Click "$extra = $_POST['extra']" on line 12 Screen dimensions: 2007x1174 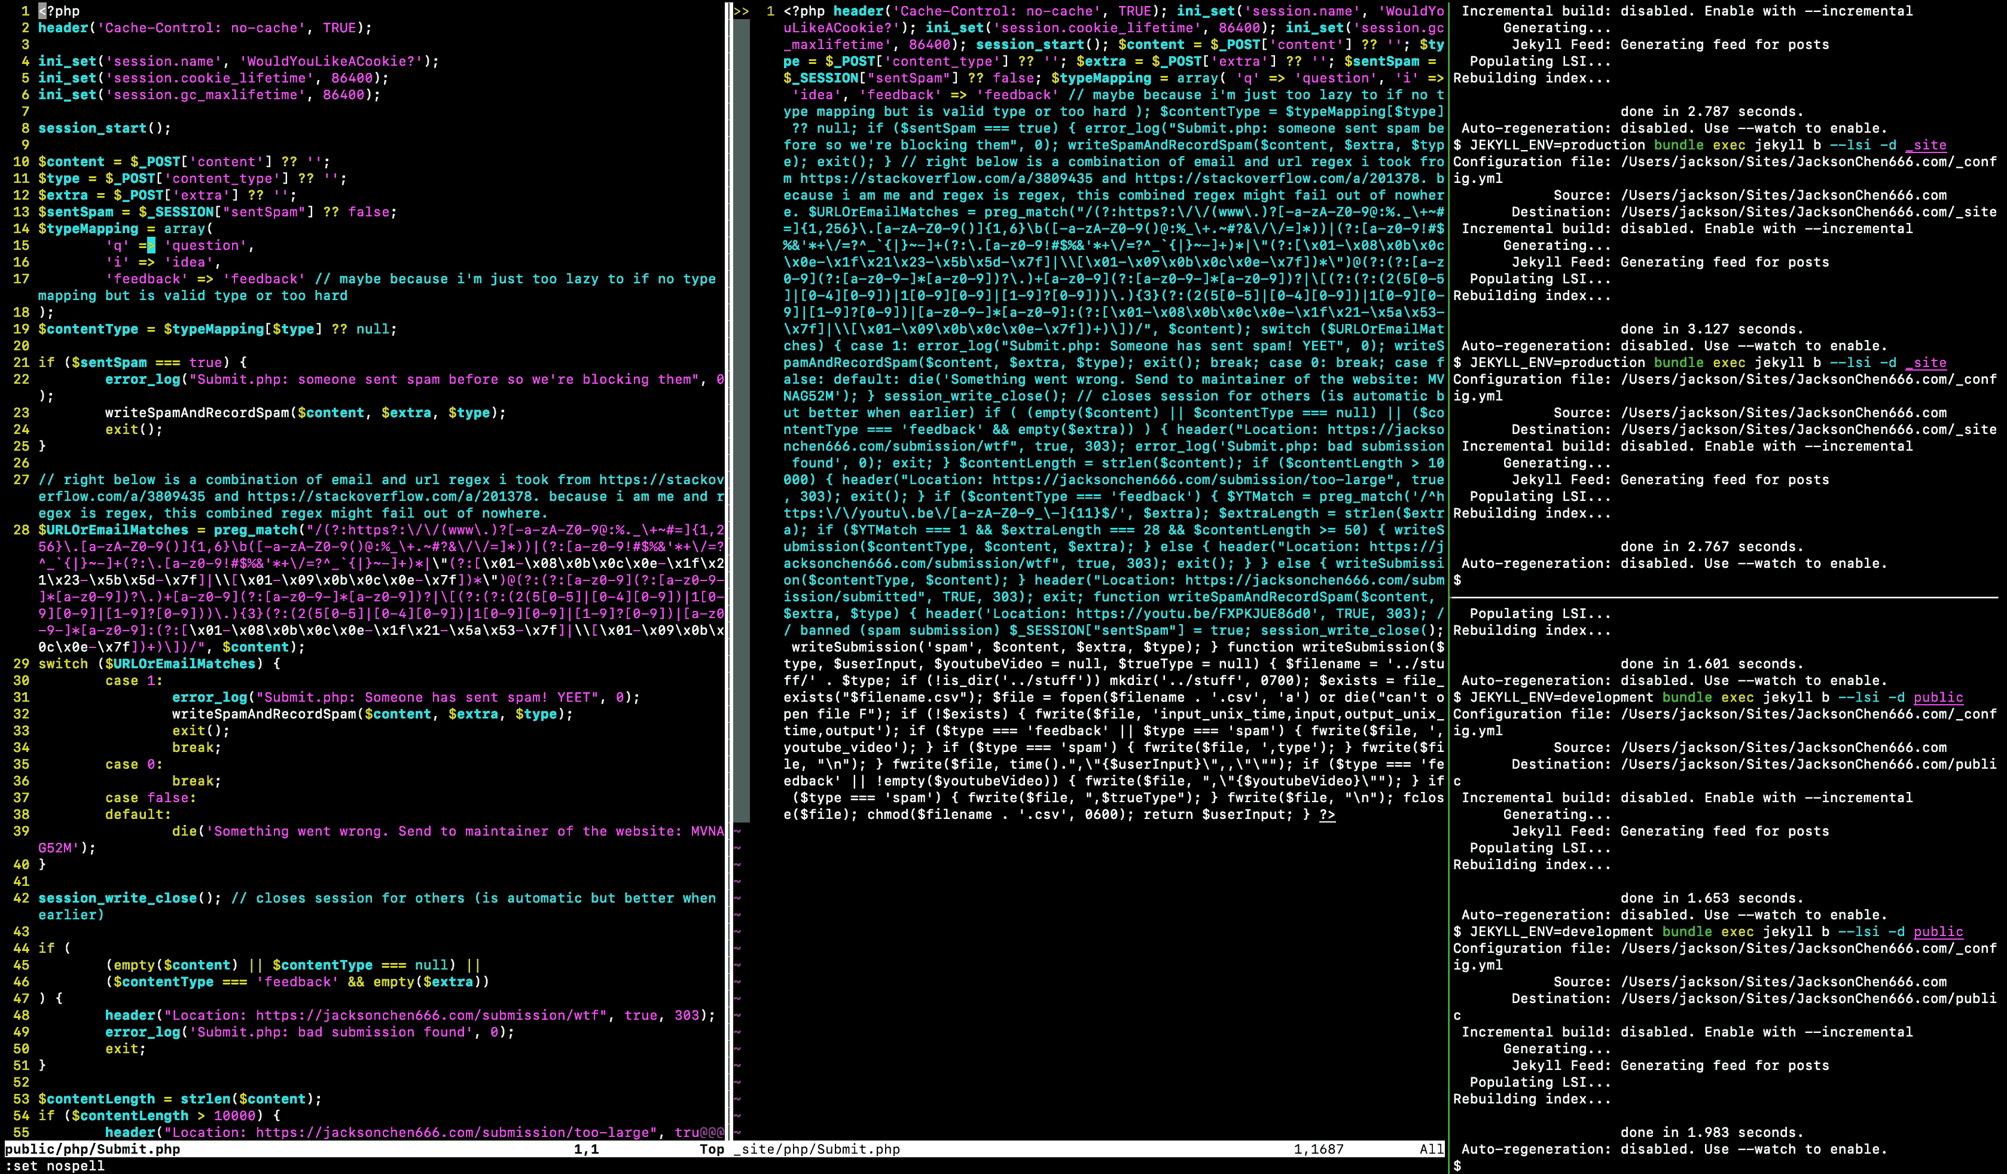click(139, 195)
